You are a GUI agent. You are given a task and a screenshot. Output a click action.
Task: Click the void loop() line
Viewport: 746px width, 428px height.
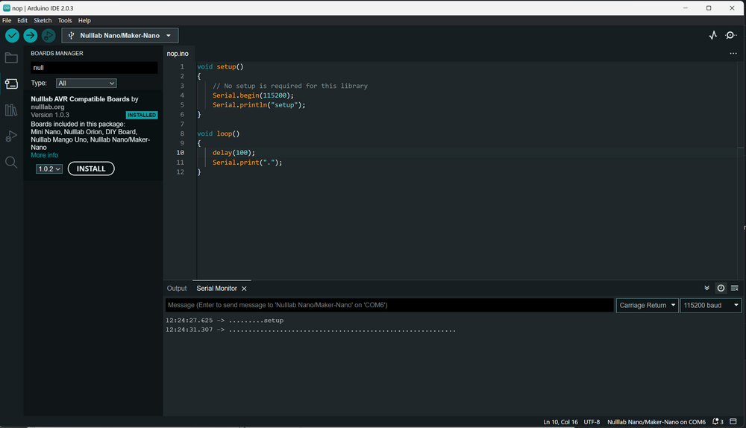click(x=219, y=133)
